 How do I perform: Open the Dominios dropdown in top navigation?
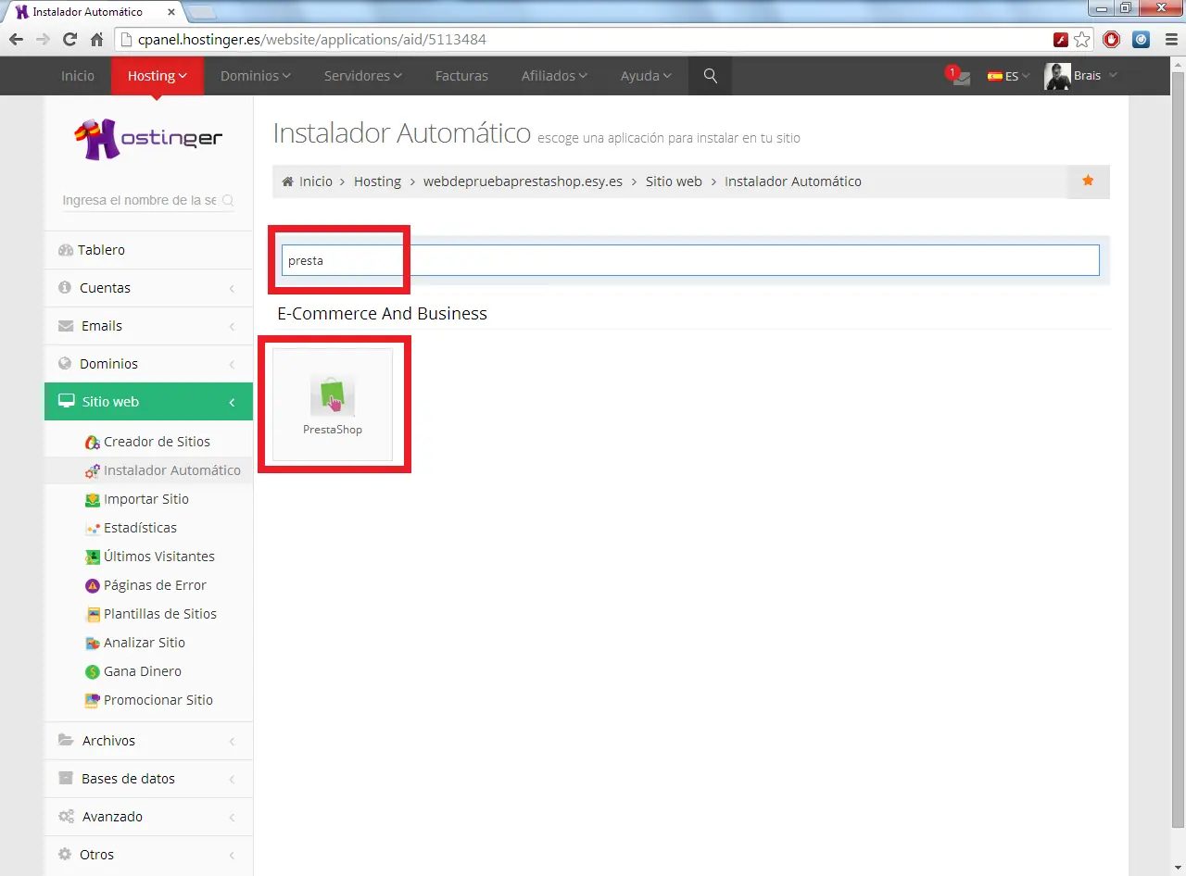click(256, 76)
